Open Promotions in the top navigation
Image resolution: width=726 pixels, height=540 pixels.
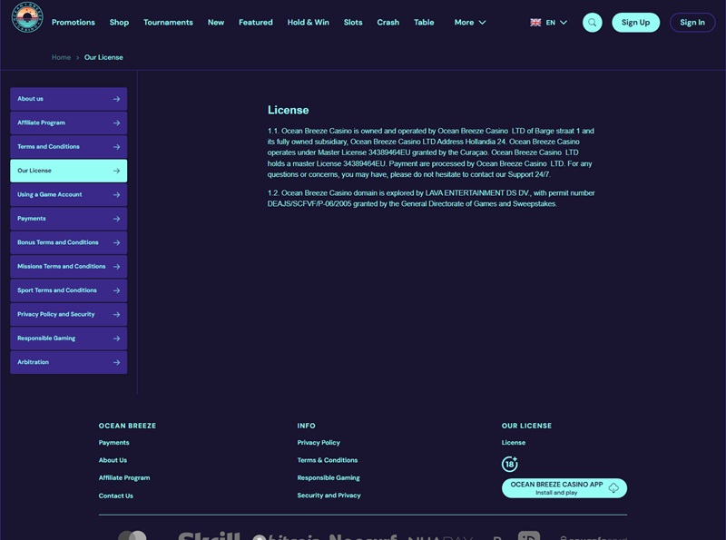click(x=74, y=22)
